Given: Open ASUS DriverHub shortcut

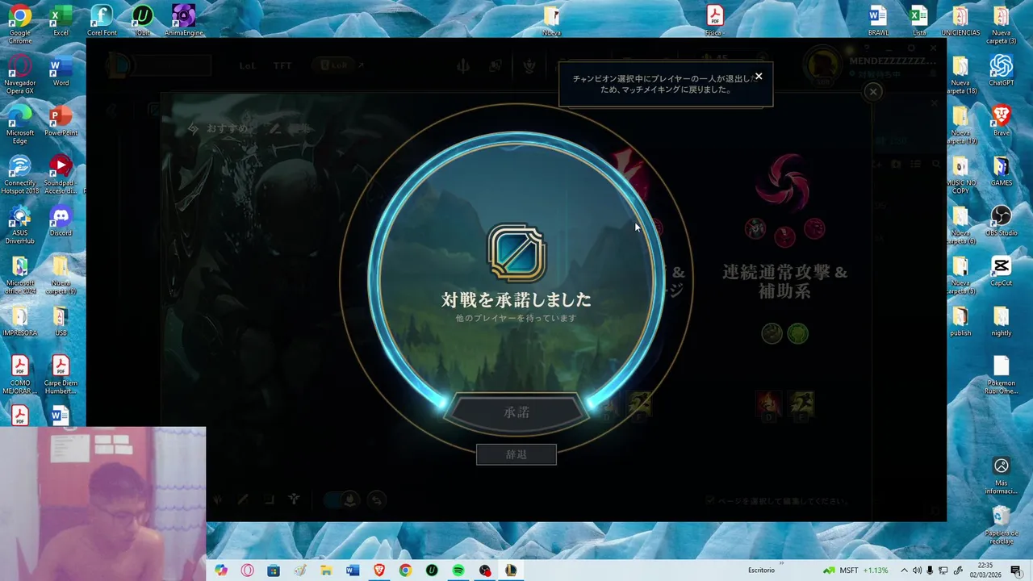Looking at the screenshot, I should (x=19, y=225).
